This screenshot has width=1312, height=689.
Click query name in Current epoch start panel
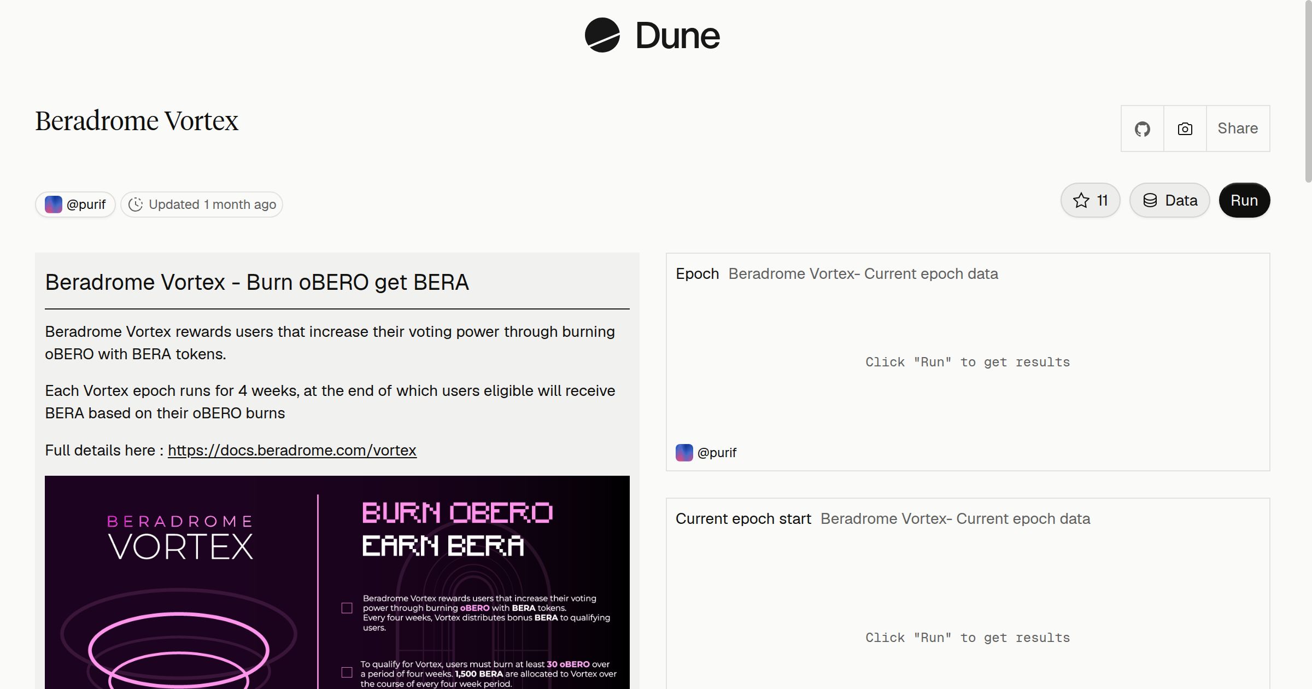[x=955, y=518]
